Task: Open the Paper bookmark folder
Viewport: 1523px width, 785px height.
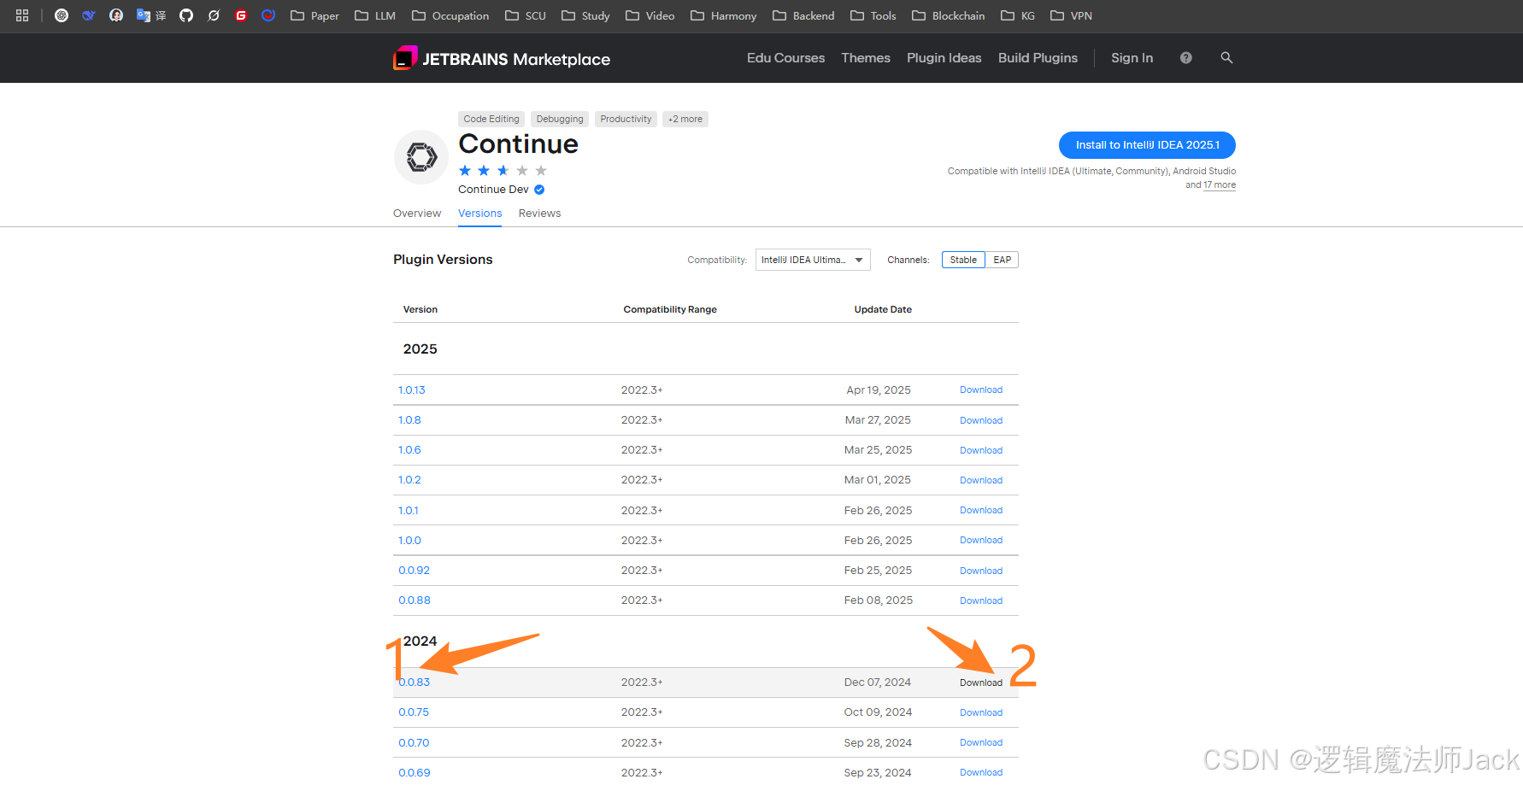Action: [x=315, y=15]
